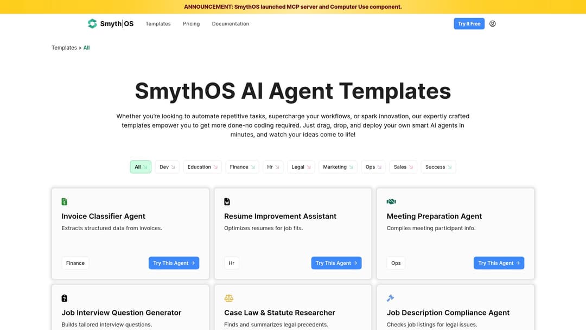Click the Hr tag on Resume Improvement card
Image resolution: width=586 pixels, height=330 pixels.
tap(231, 263)
